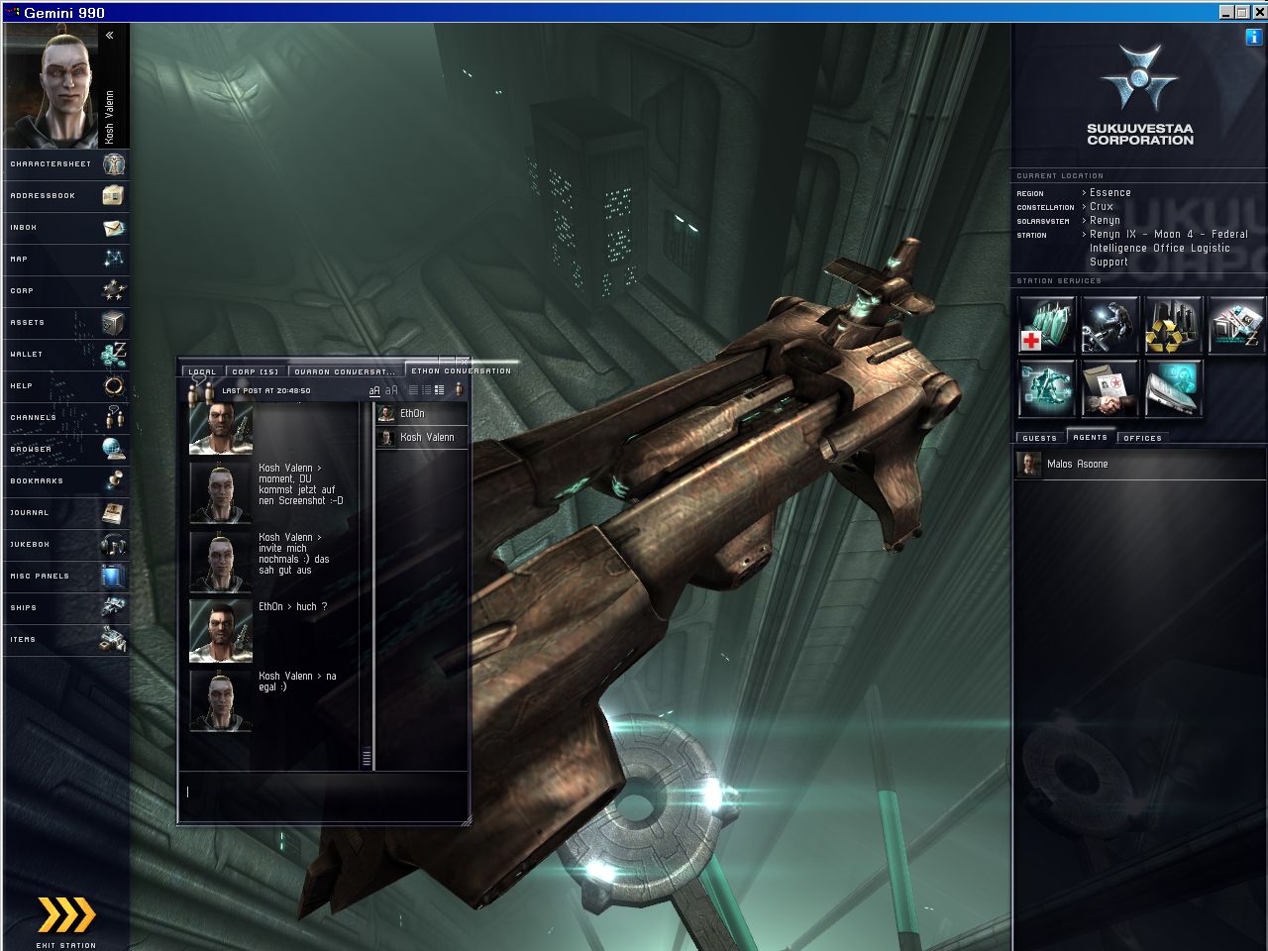Click the Exit Station arrows
The width and height of the screenshot is (1268, 951).
point(66,915)
